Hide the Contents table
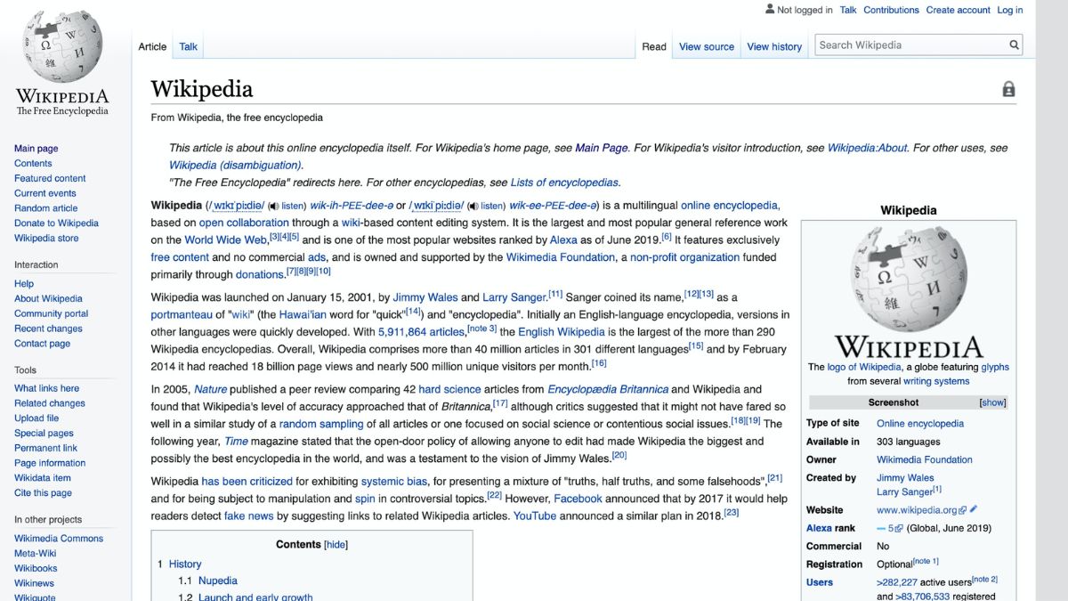 click(336, 545)
